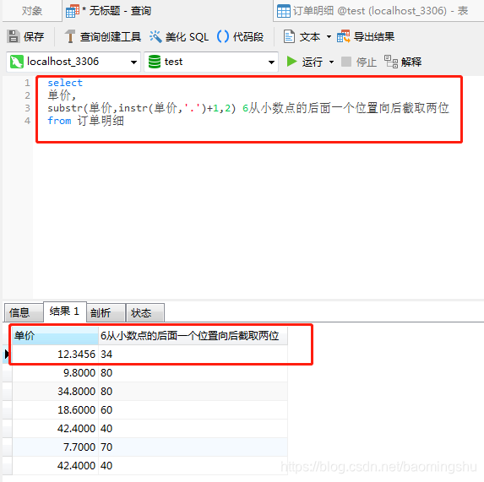Viewport: 484px width, 482px height.
Task: Select cell with value 12.3456
Action: (55, 354)
